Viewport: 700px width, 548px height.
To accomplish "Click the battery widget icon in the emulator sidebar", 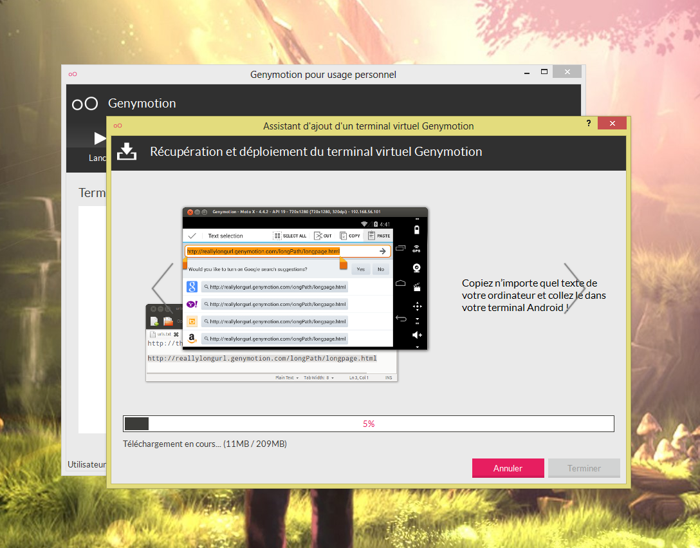I will (x=416, y=230).
